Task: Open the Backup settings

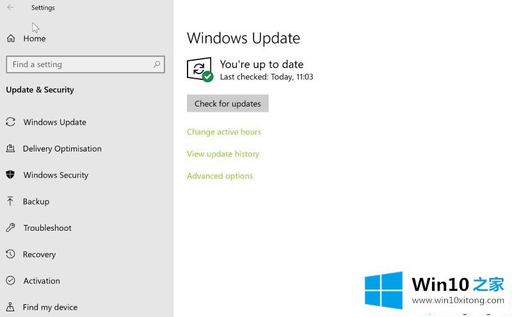Action: click(36, 201)
